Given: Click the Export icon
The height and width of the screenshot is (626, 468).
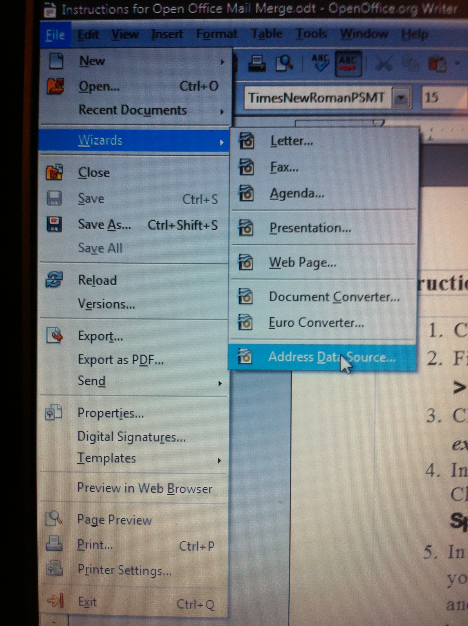Looking at the screenshot, I should 54,336.
